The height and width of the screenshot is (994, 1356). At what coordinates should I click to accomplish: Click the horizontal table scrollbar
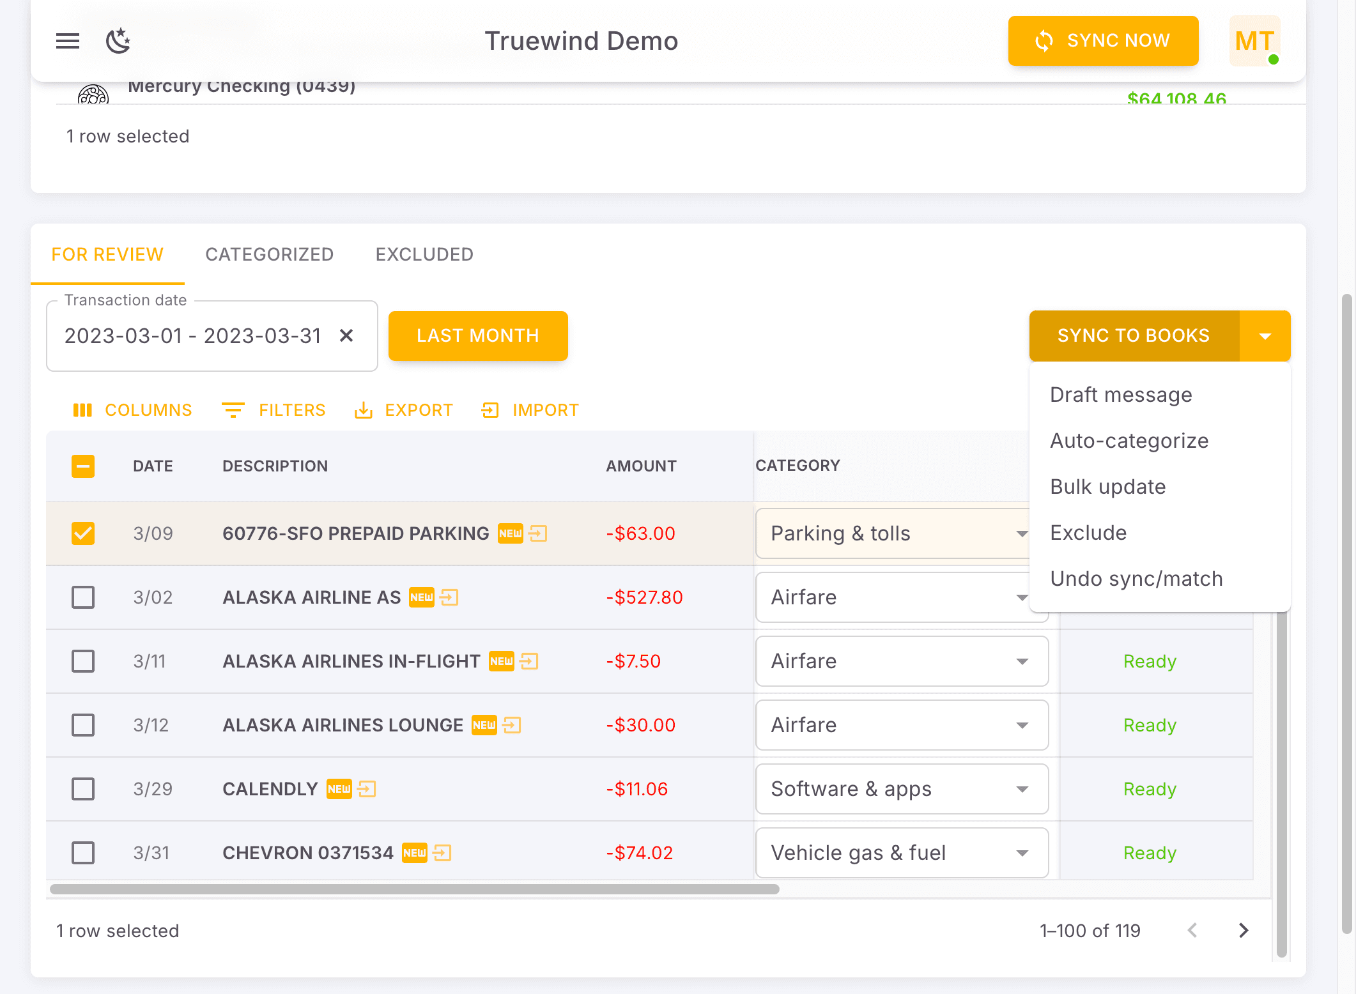tap(414, 889)
